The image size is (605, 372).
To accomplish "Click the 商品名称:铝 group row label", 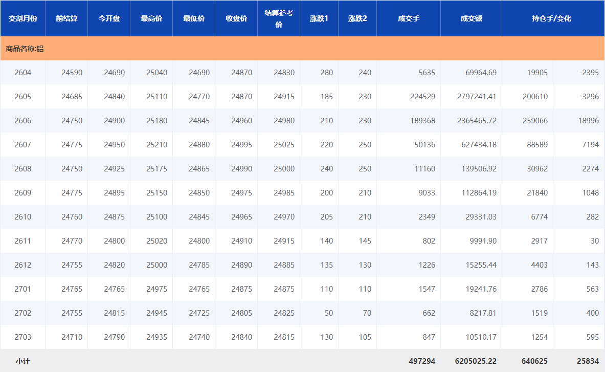I will tap(25, 49).
